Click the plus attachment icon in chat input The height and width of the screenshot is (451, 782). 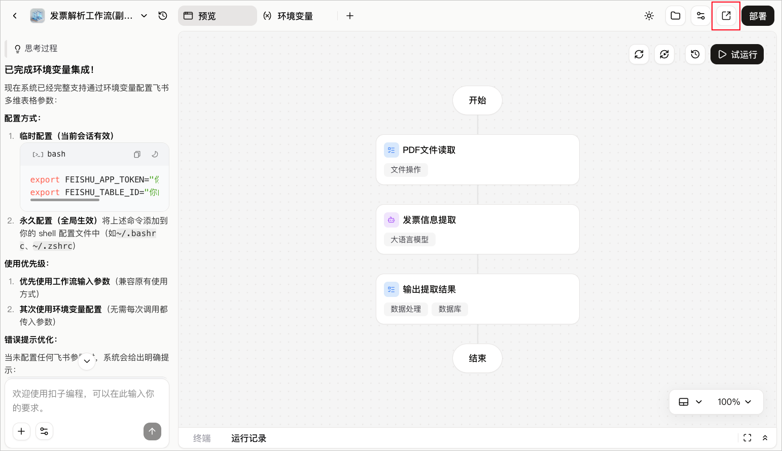pos(21,431)
